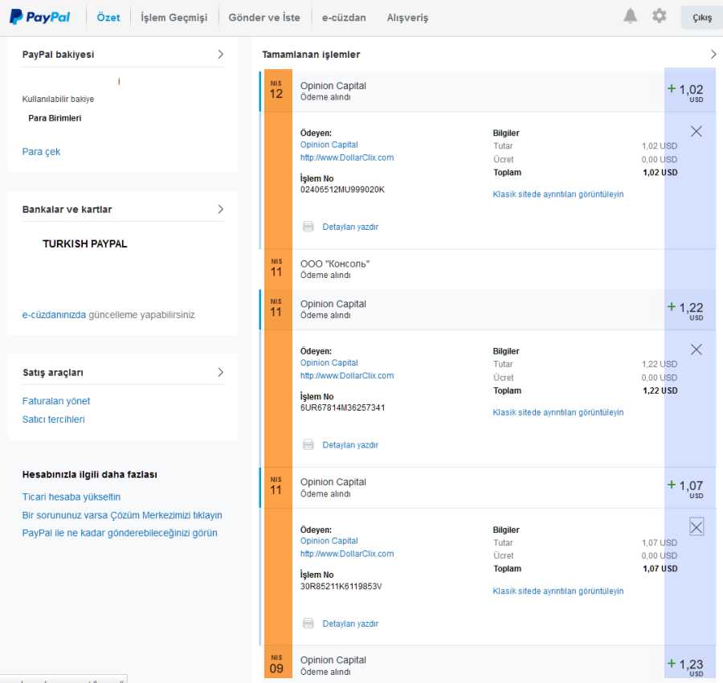Expand the NIS 09 Opinion Capital transaction

[x=488, y=665]
